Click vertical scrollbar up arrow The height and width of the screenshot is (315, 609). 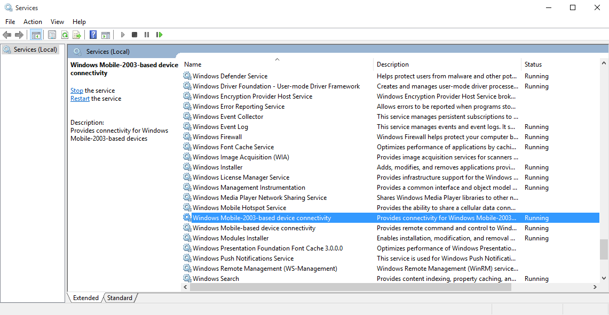[604, 63]
